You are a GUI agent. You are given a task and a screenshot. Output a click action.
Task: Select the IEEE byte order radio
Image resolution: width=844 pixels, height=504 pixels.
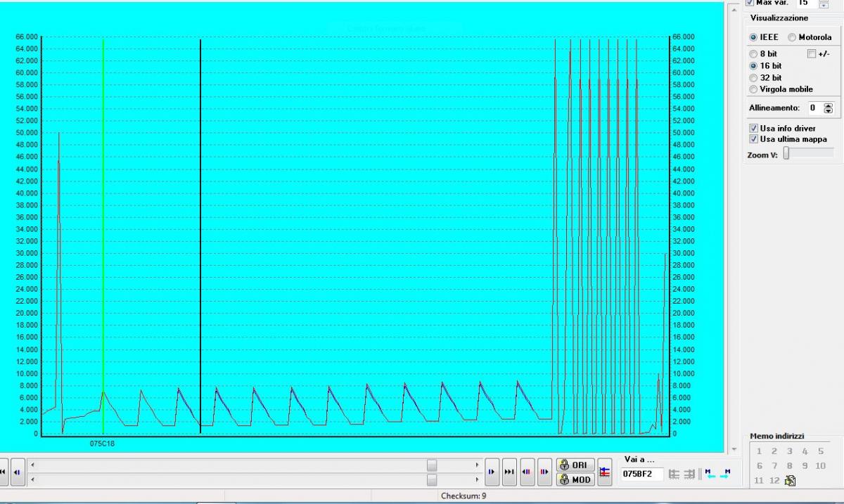754,37
